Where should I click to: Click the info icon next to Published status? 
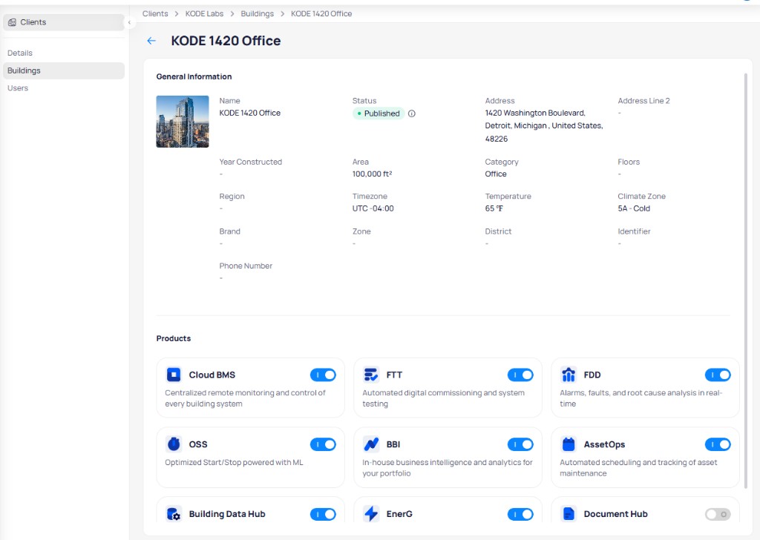point(411,113)
